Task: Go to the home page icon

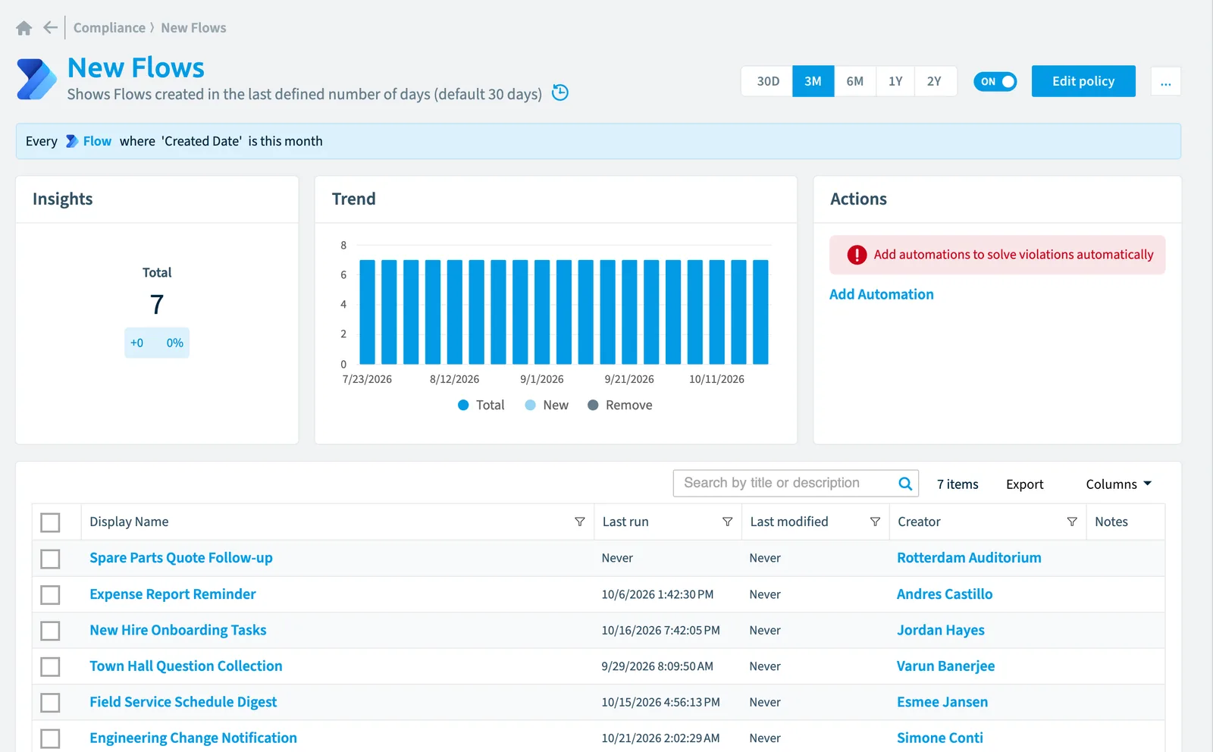Action: point(24,28)
